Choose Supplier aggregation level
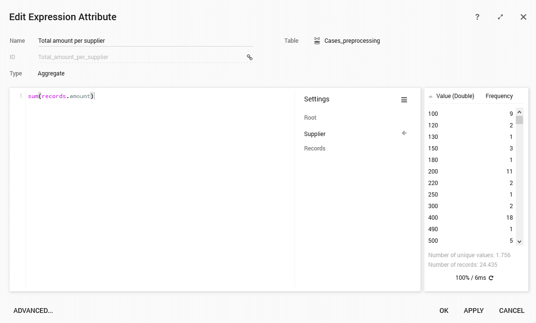The width and height of the screenshot is (536, 323). coord(315,134)
